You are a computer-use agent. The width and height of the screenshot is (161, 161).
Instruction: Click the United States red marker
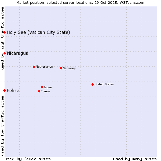click(x=93, y=84)
